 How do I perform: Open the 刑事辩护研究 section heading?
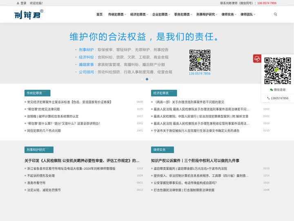pyautogui.click(x=39, y=150)
